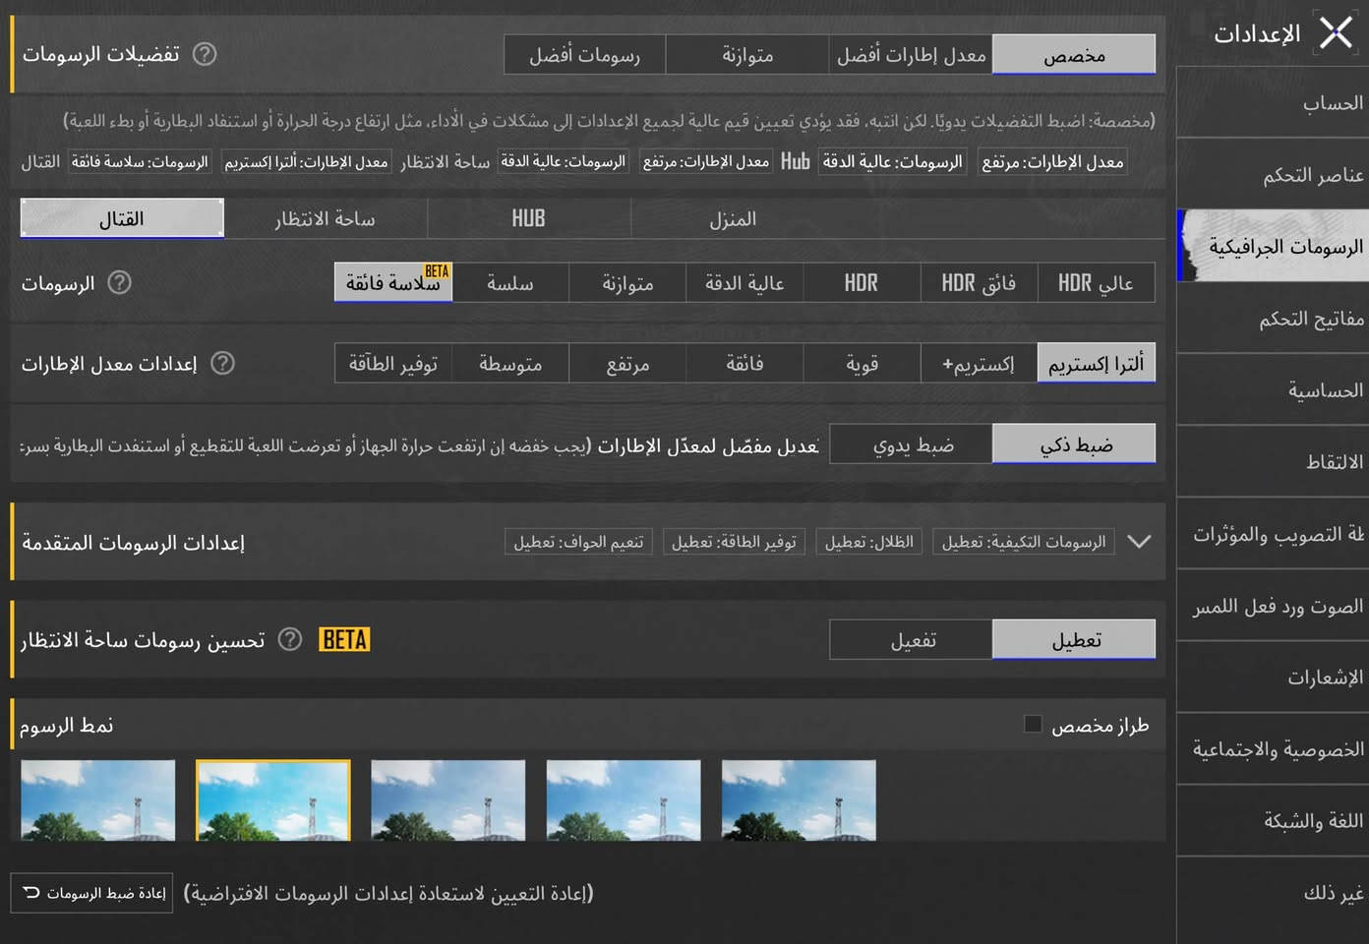
Task: Open the help icon beside الرسومات
Action: [x=119, y=283]
